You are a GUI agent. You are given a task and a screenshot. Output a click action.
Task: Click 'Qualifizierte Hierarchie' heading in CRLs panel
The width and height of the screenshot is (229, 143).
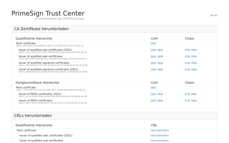34,125
